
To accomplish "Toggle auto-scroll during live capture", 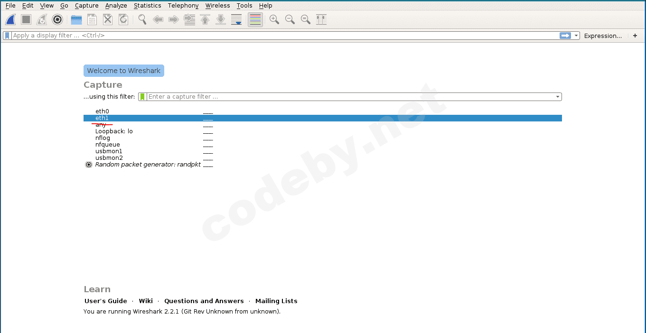I will tap(236, 19).
